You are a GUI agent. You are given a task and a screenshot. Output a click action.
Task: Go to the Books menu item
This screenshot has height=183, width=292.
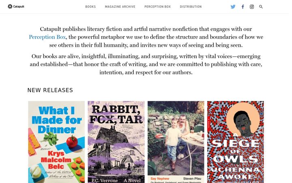coord(90,7)
